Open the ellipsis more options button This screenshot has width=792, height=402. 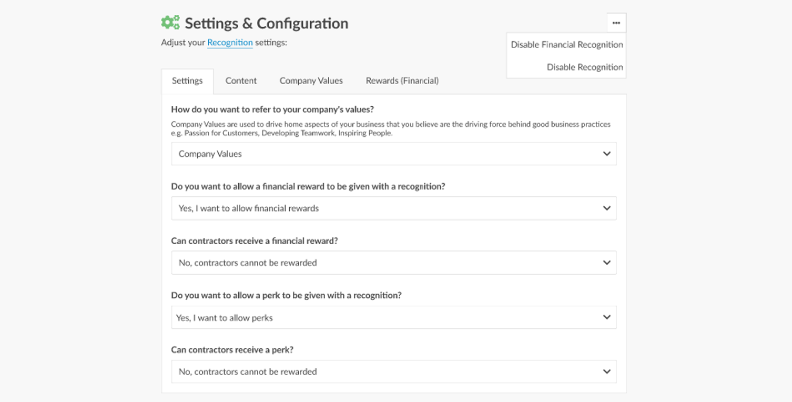point(616,23)
